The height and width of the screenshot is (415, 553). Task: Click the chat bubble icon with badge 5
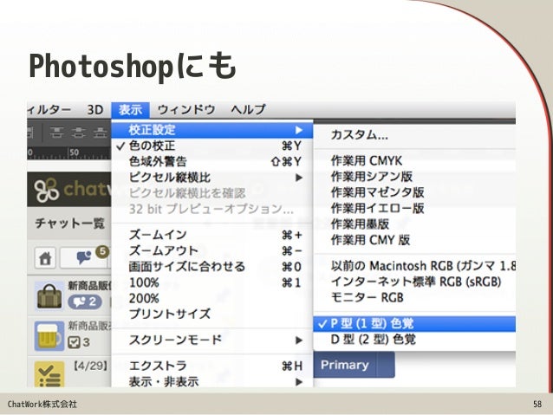pos(85,257)
